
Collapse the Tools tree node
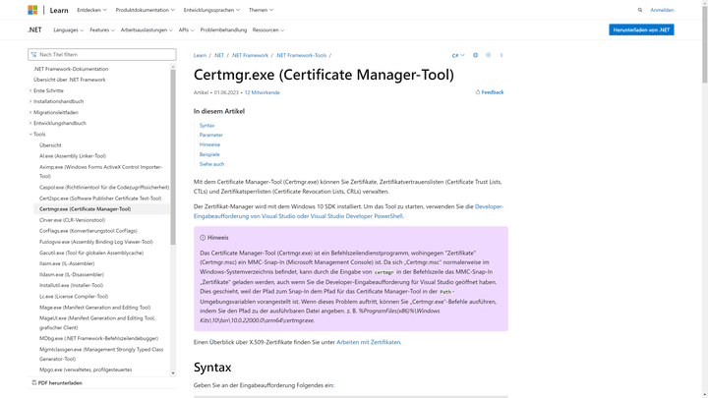[30, 134]
